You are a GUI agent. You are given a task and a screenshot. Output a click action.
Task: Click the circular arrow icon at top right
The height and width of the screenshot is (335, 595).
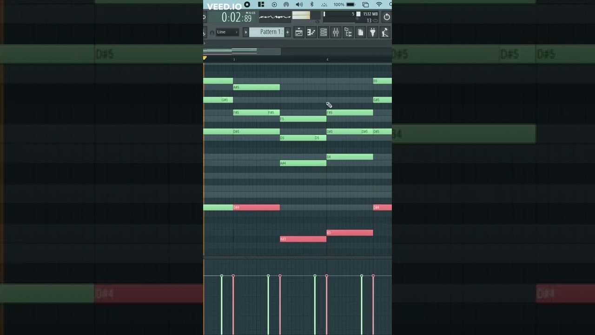386,17
